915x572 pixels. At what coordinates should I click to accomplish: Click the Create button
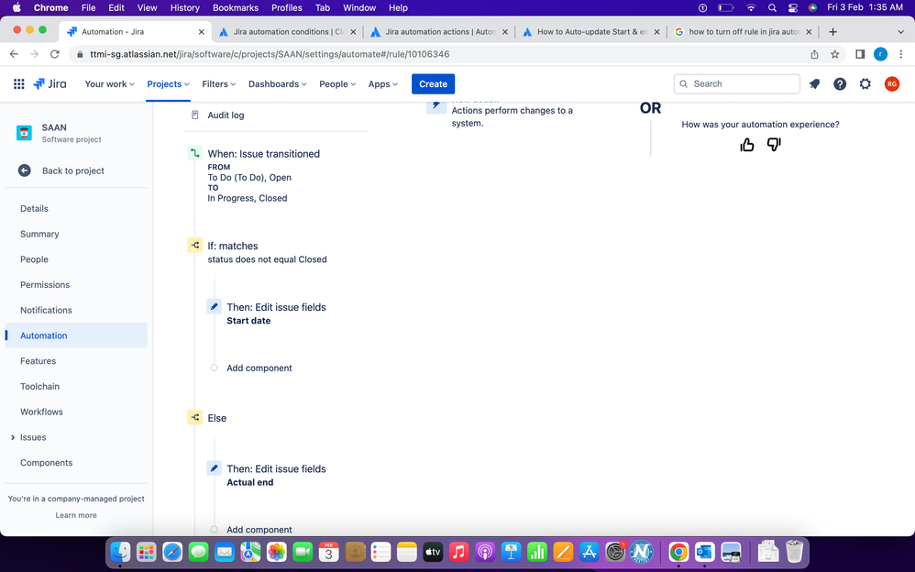(433, 83)
